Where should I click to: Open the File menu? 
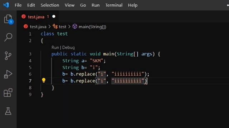tap(18, 5)
